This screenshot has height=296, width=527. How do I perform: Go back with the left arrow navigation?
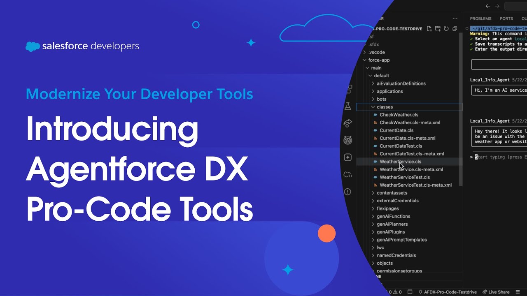pyautogui.click(x=488, y=6)
